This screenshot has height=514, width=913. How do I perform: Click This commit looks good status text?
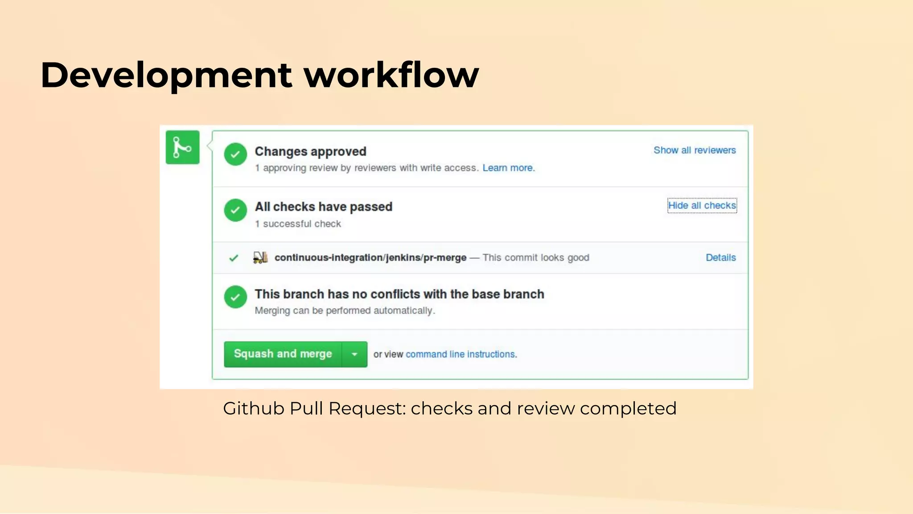535,257
